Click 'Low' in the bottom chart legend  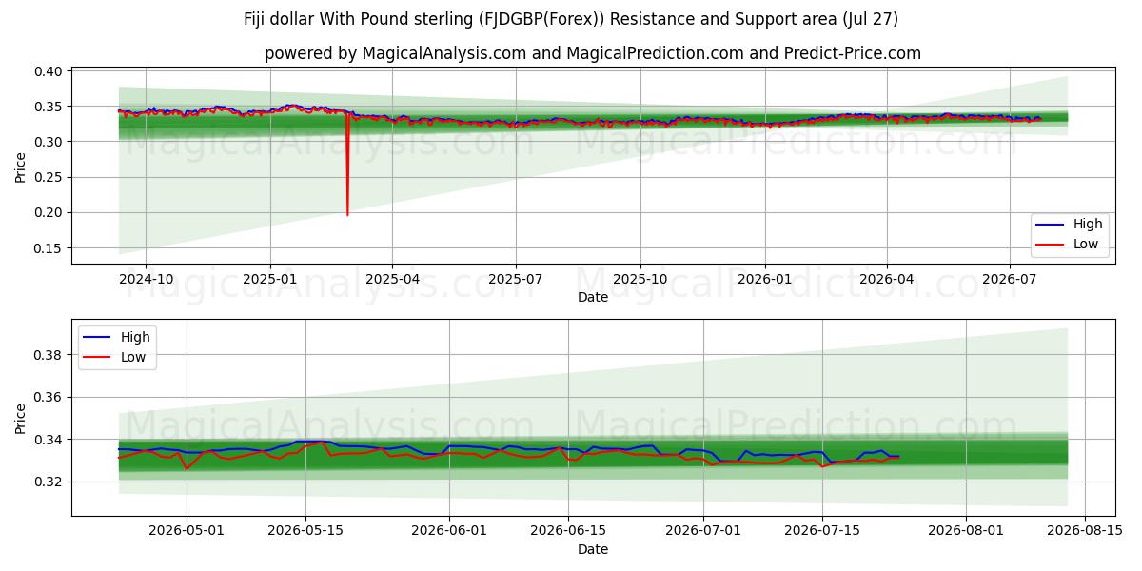[133, 357]
